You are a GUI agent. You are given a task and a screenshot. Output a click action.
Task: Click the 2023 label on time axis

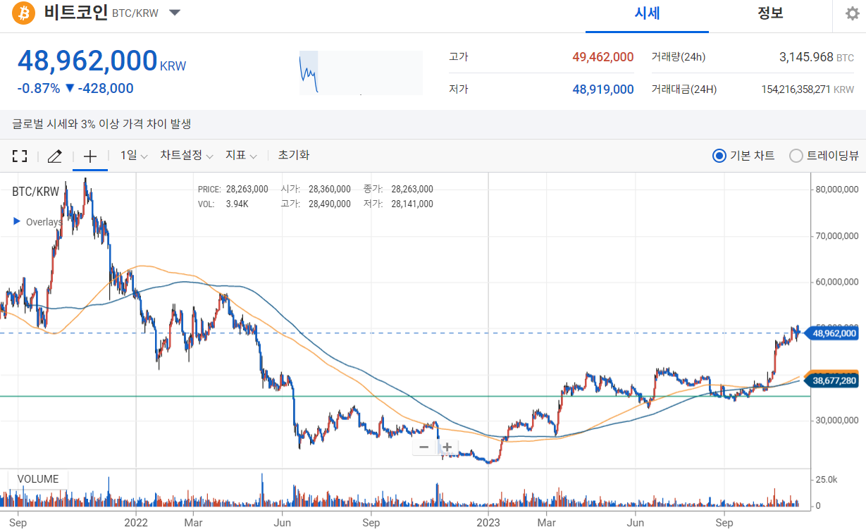tap(488, 523)
